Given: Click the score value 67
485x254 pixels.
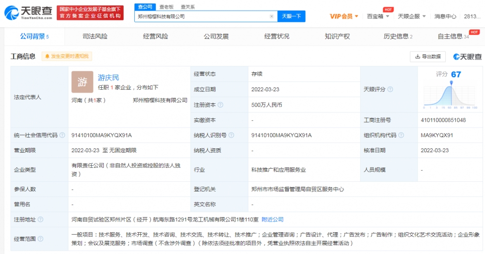Looking at the screenshot, I should (456, 75).
